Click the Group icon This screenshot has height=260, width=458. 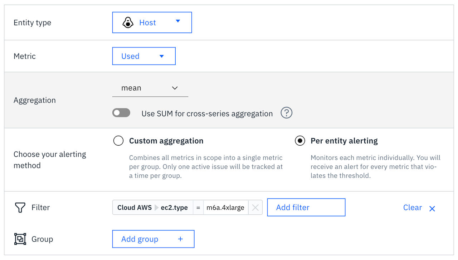point(20,239)
